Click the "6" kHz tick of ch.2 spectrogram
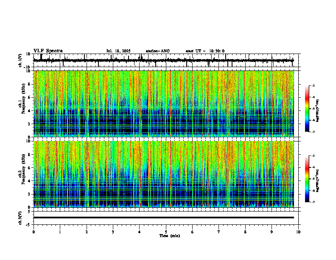 (x=30, y=168)
